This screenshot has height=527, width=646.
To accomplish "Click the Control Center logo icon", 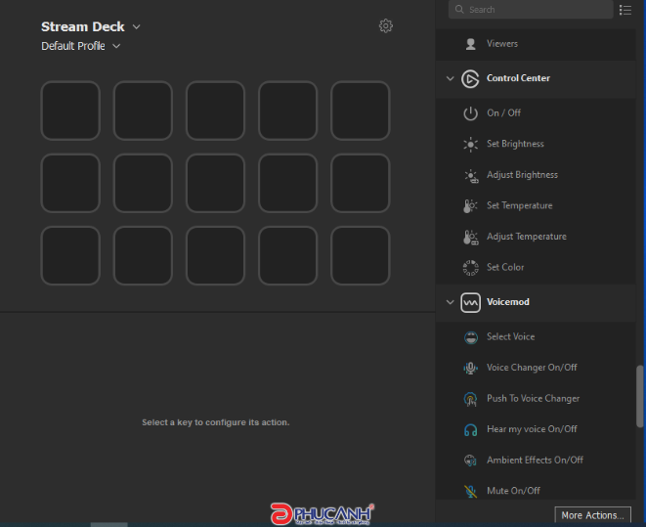I will coord(470,78).
